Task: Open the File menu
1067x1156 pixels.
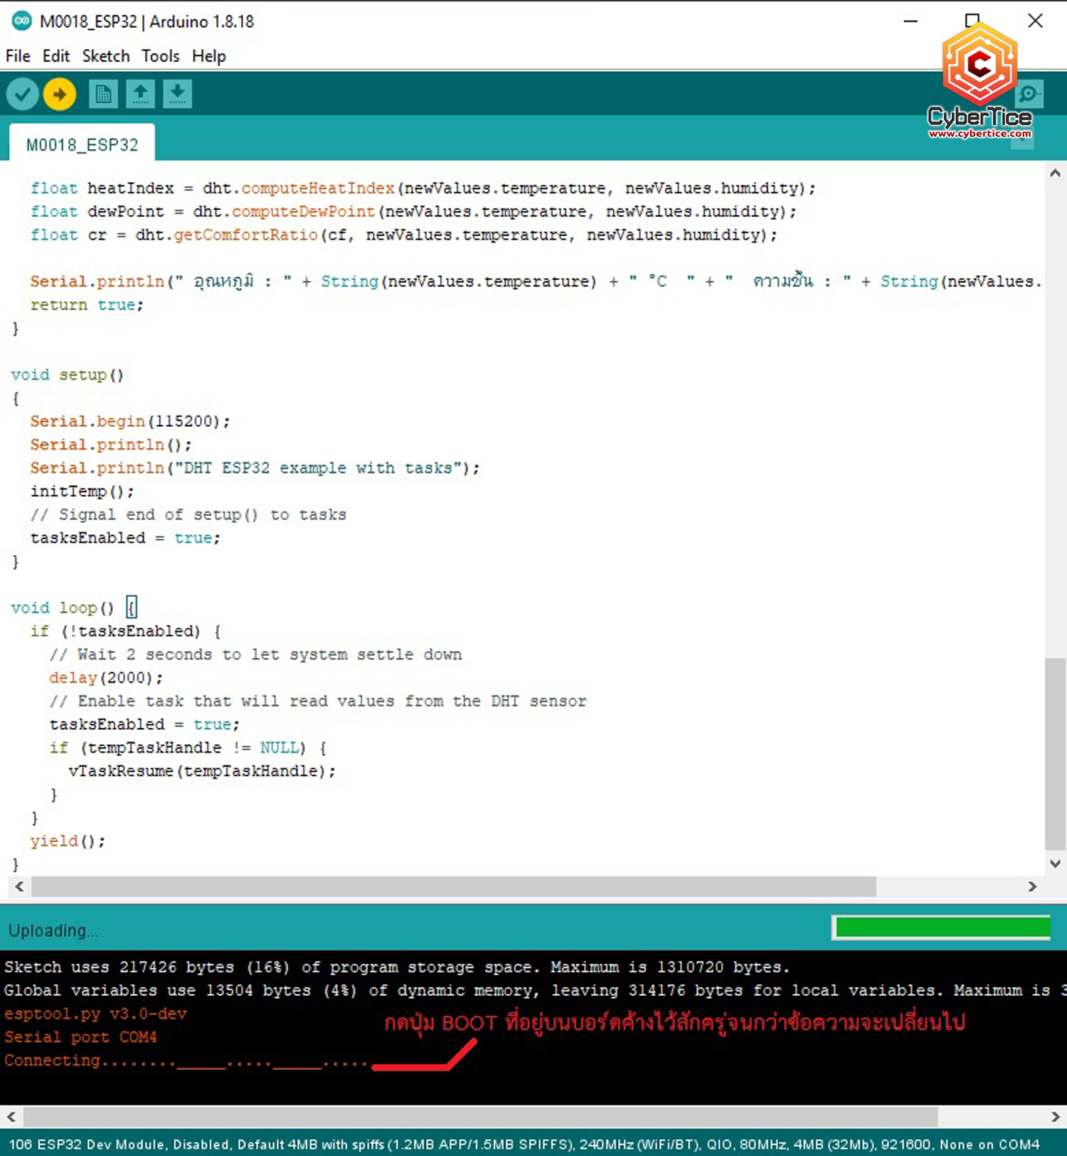Action: 18,56
